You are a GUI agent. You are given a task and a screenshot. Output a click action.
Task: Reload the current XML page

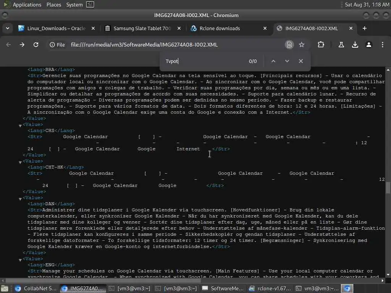point(36,45)
